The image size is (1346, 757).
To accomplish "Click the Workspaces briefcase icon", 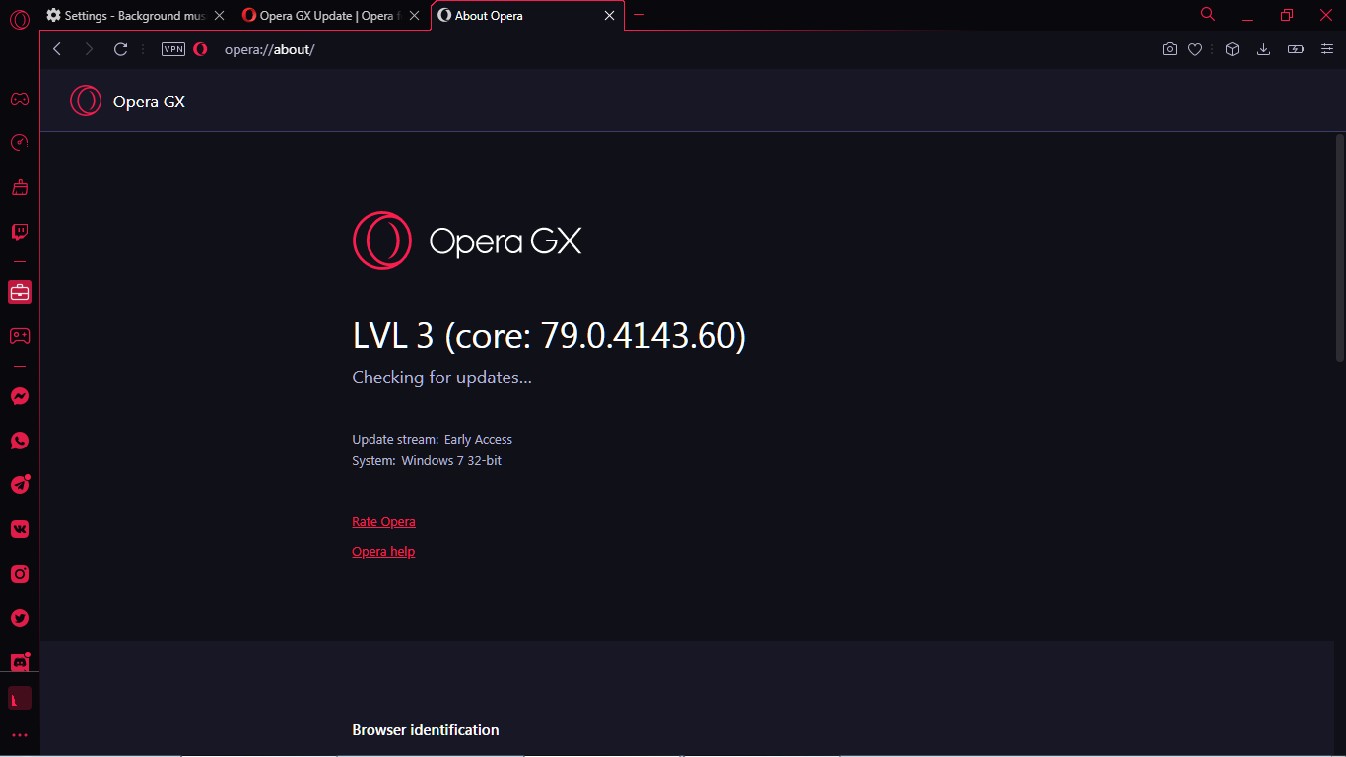I will pos(20,292).
